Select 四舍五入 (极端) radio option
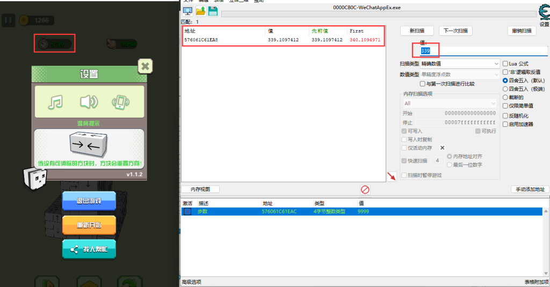Screen dimensions: 550x287 [x=505, y=89]
